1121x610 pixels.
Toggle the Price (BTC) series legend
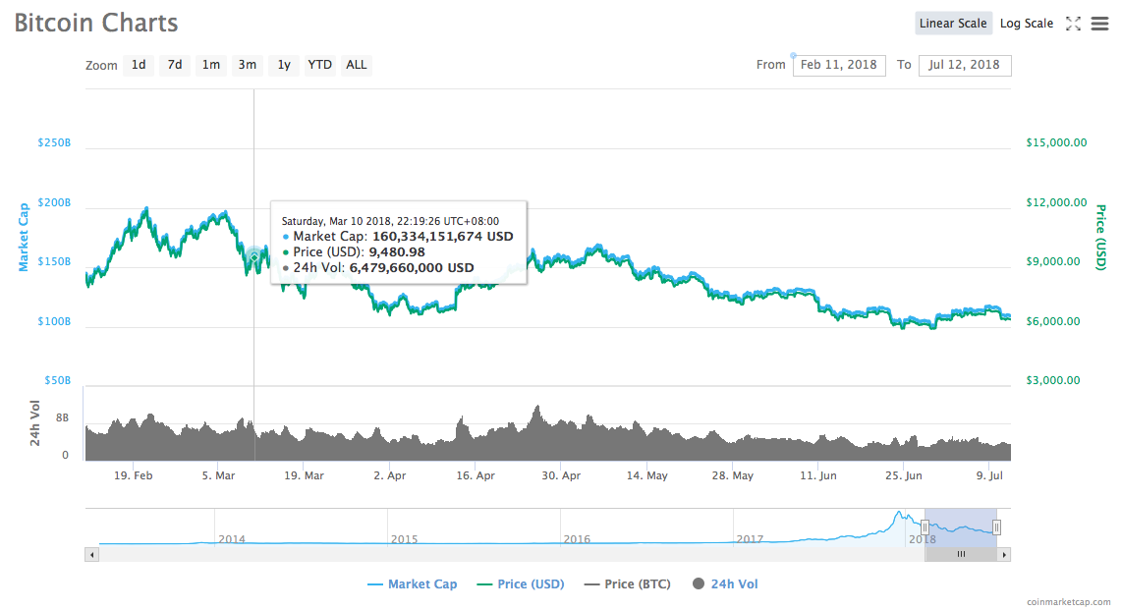pos(628,584)
